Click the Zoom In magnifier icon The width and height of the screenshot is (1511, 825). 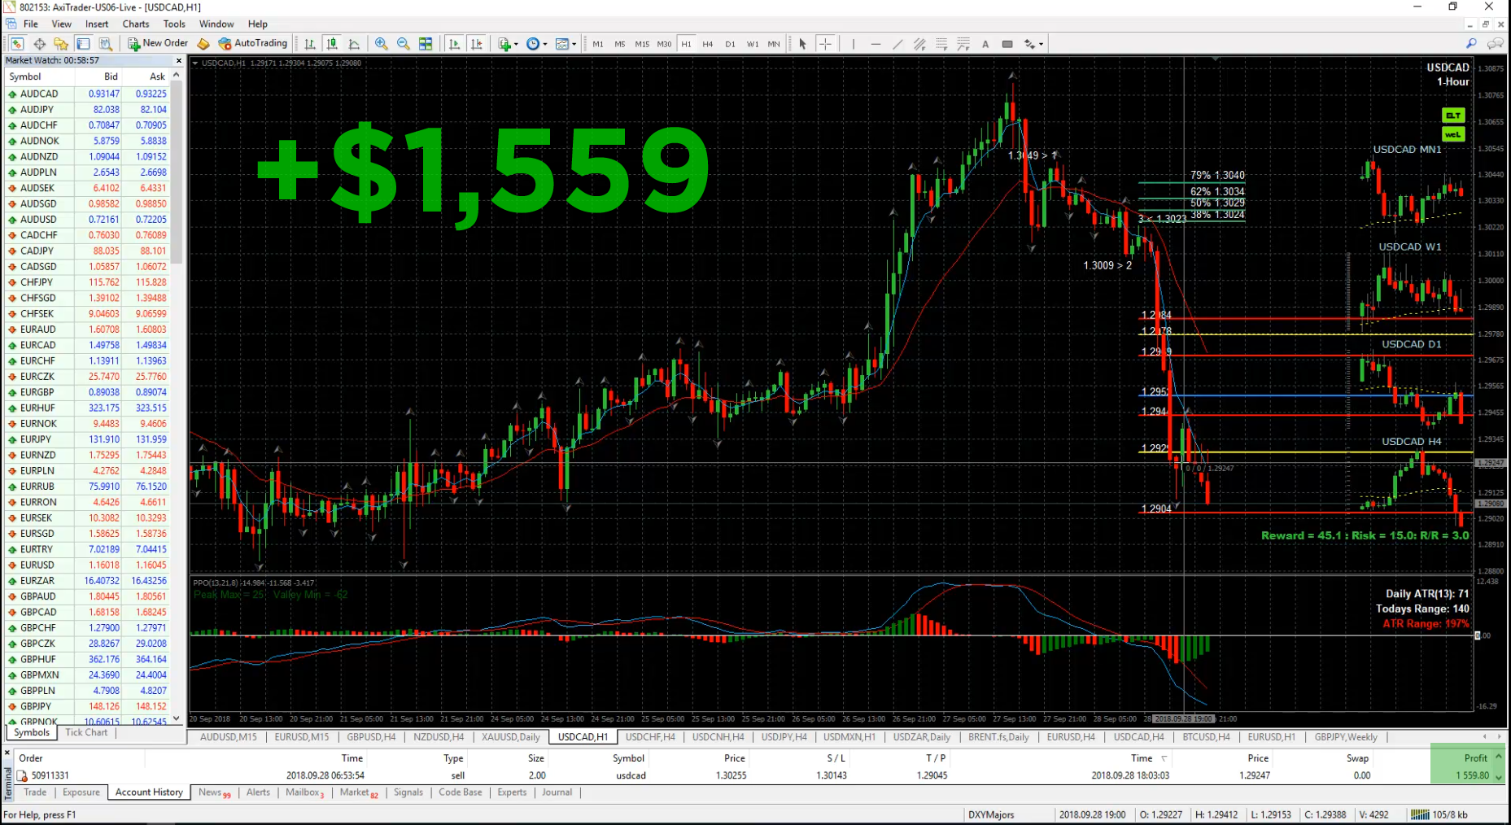[381, 44]
